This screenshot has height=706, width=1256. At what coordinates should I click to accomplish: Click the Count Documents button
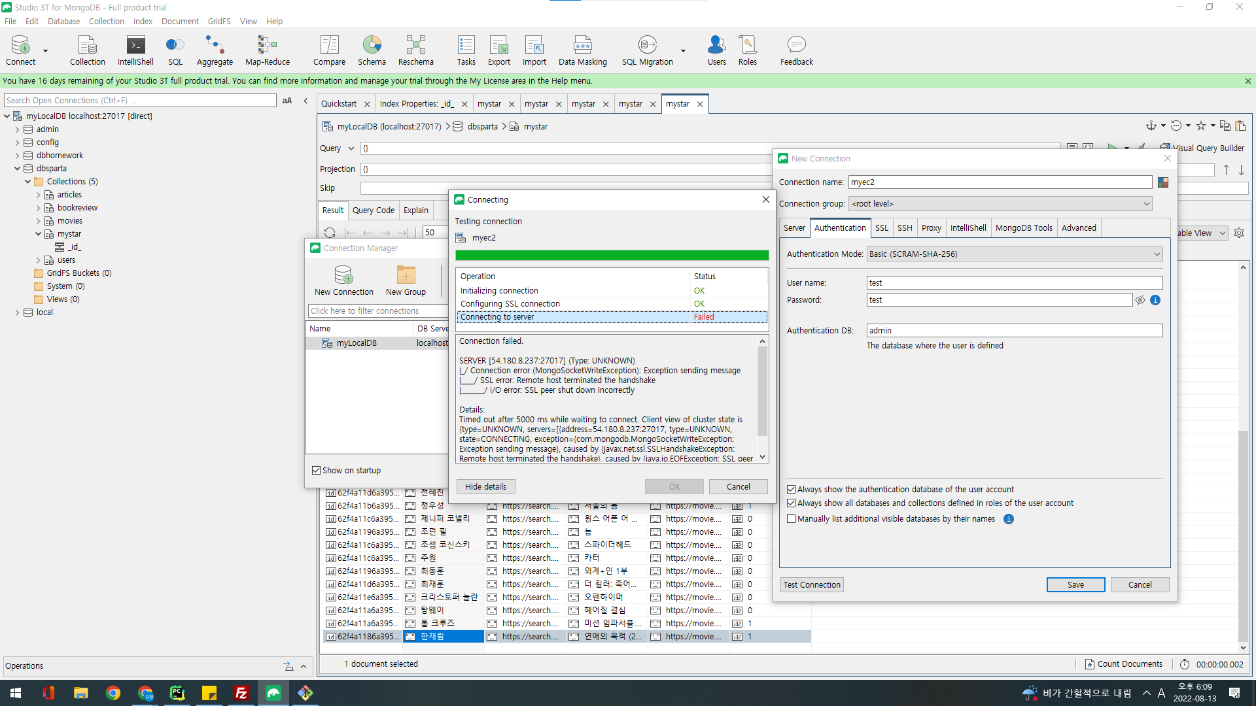[x=1124, y=664]
